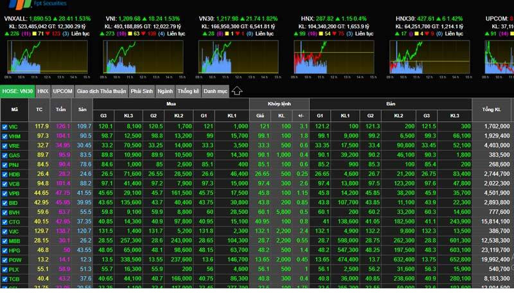This screenshot has height=298, width=514.
Task: Toggle the TCB row checkbox
Action: 4,279
